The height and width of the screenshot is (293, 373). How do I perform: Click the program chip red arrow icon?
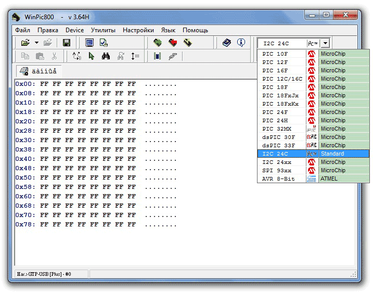173,43
